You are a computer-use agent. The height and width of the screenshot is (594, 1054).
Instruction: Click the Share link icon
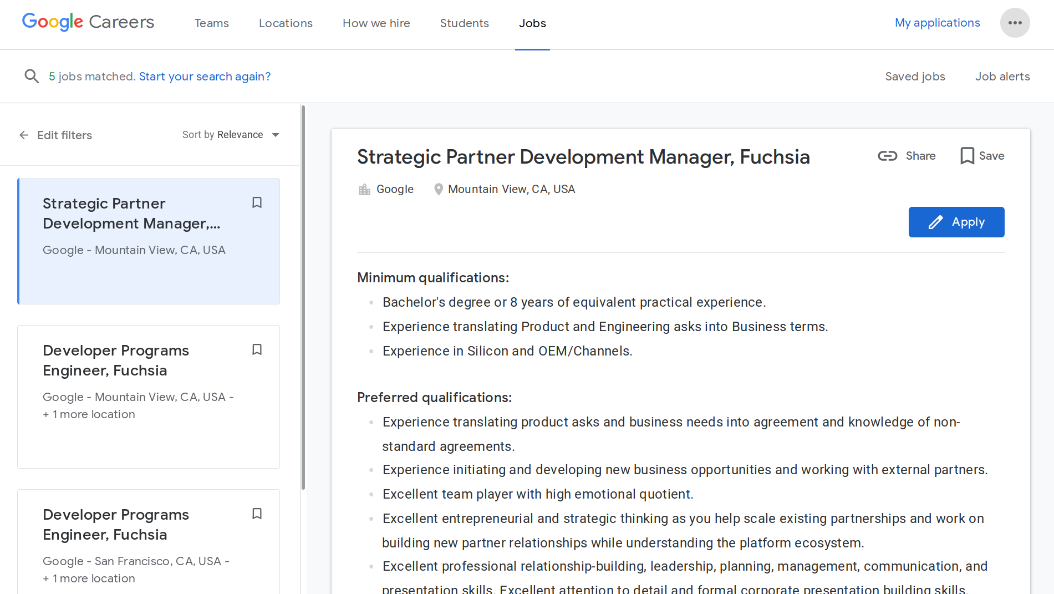point(887,156)
